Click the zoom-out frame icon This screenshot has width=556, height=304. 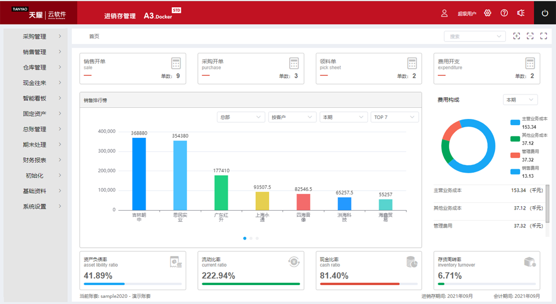tap(530, 36)
